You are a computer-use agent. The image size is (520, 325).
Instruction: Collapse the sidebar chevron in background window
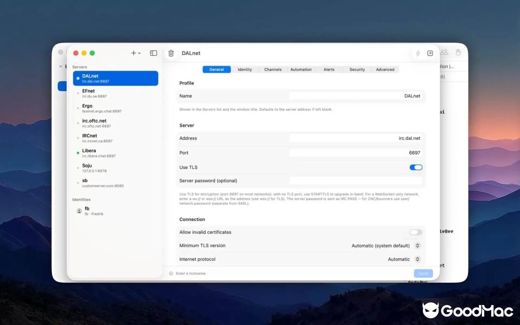click(x=61, y=66)
